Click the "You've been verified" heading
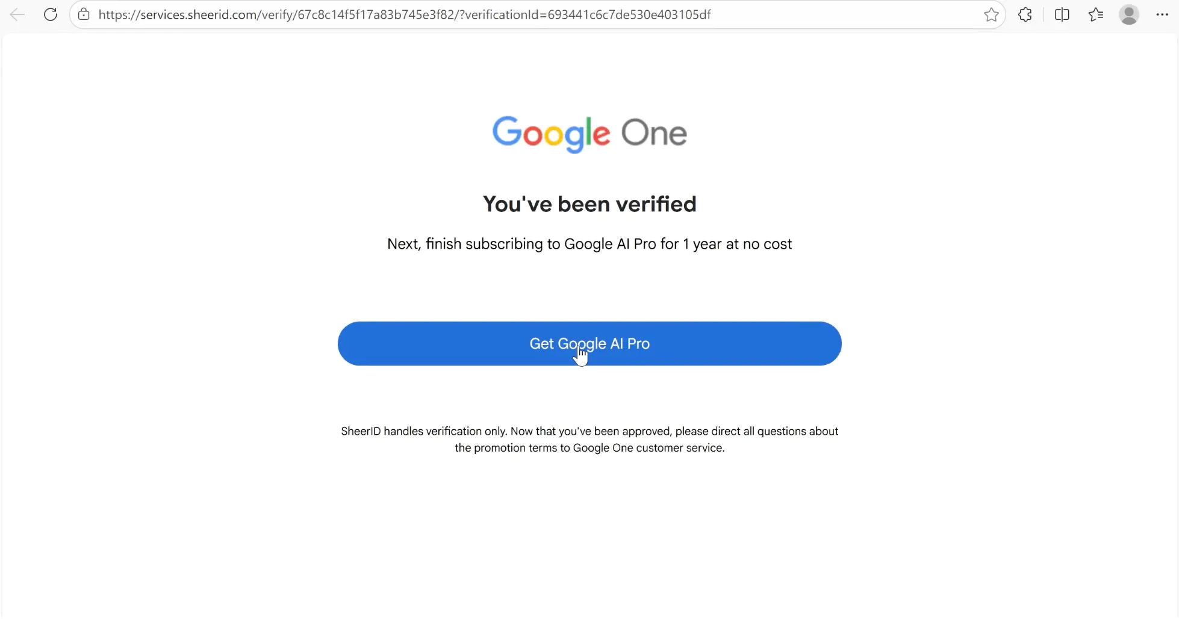This screenshot has width=1179, height=619. click(x=589, y=204)
